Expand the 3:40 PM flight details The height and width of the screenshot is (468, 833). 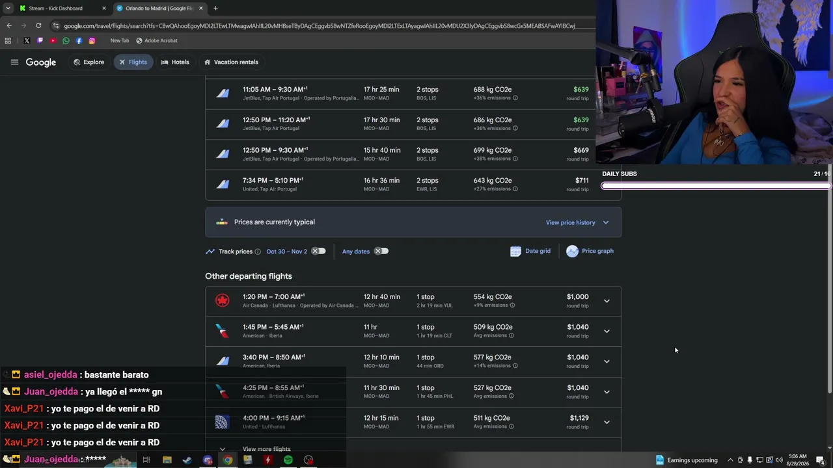[x=607, y=361]
